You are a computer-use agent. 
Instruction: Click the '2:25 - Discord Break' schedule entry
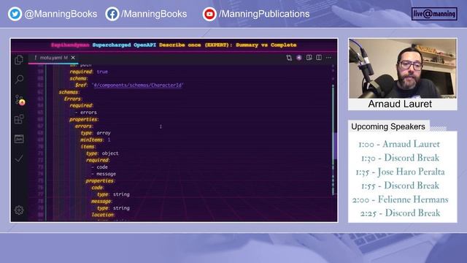[400, 213]
